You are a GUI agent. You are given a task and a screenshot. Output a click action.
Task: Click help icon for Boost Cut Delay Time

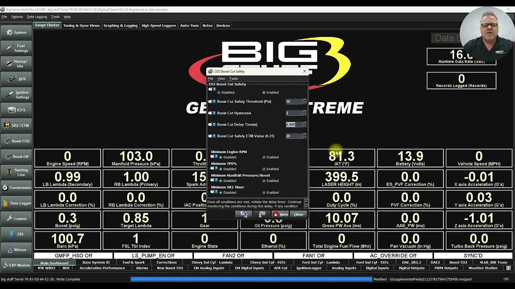(x=214, y=124)
